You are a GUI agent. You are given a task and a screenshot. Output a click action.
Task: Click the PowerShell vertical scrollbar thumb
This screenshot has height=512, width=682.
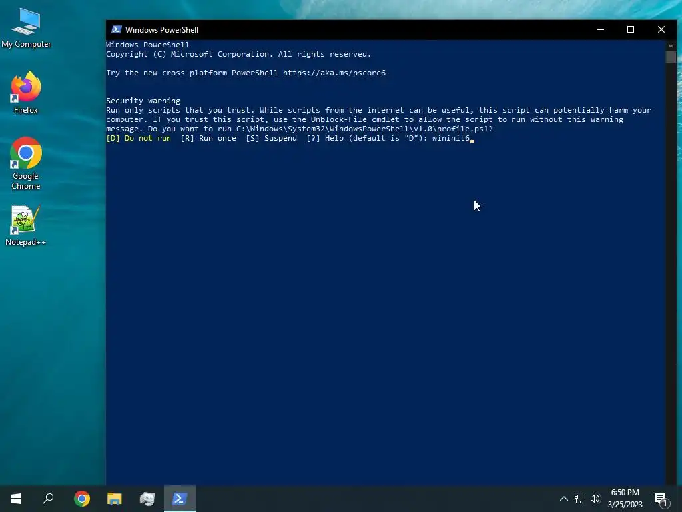click(671, 57)
